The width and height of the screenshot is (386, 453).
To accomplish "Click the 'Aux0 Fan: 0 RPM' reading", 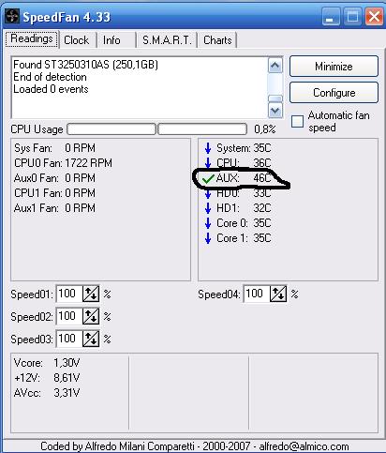I will (x=54, y=178).
